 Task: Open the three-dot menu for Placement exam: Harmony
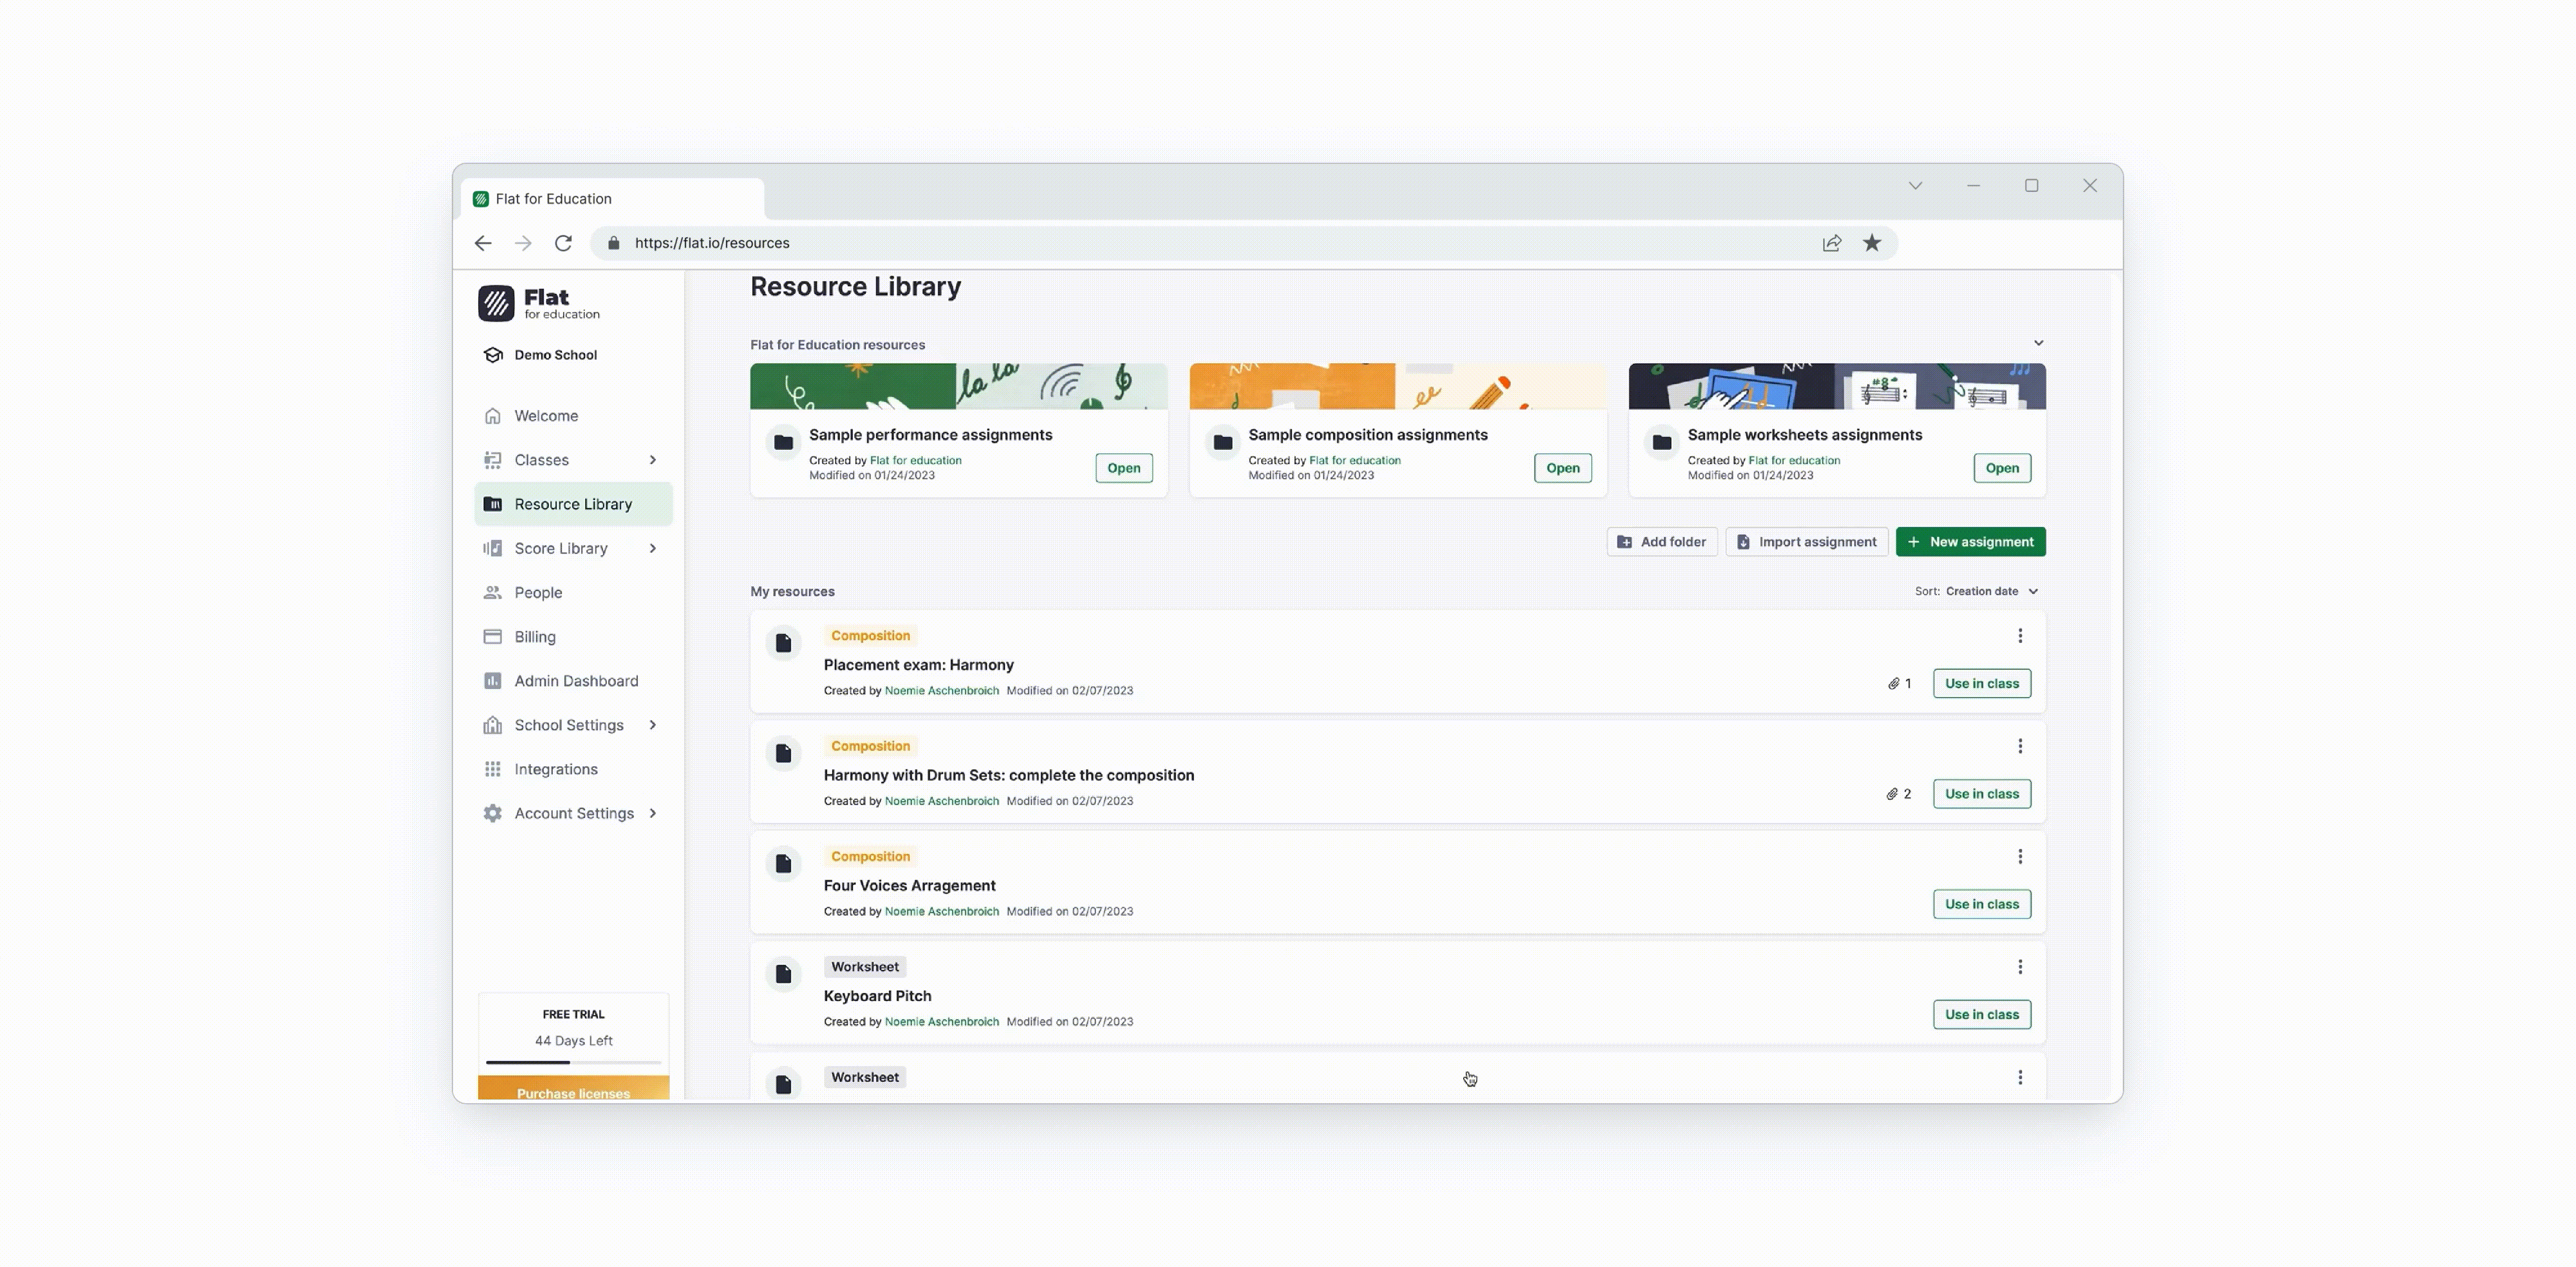click(2020, 636)
